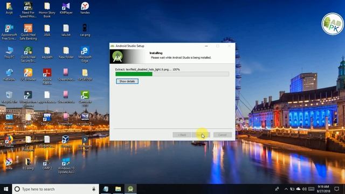The width and height of the screenshot is (345, 194).
Task: Launch KMPlayer from desktop
Action: coord(66,9)
